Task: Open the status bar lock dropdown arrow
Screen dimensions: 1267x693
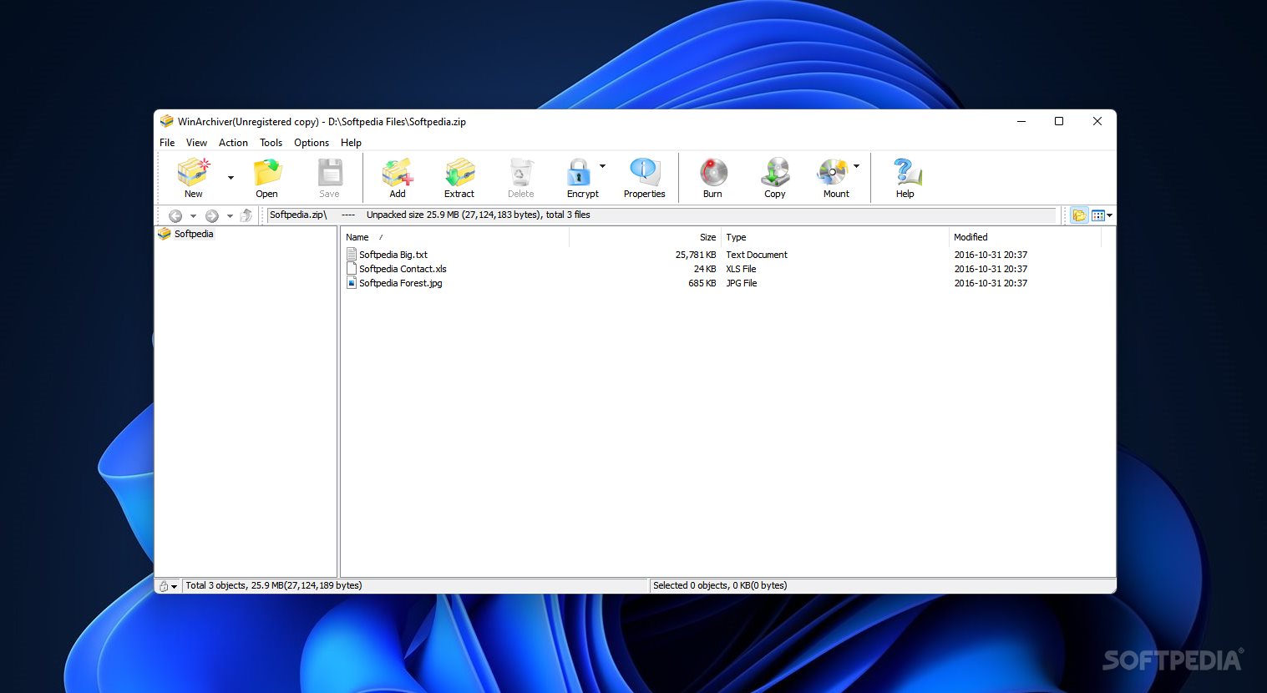Action: tap(174, 587)
